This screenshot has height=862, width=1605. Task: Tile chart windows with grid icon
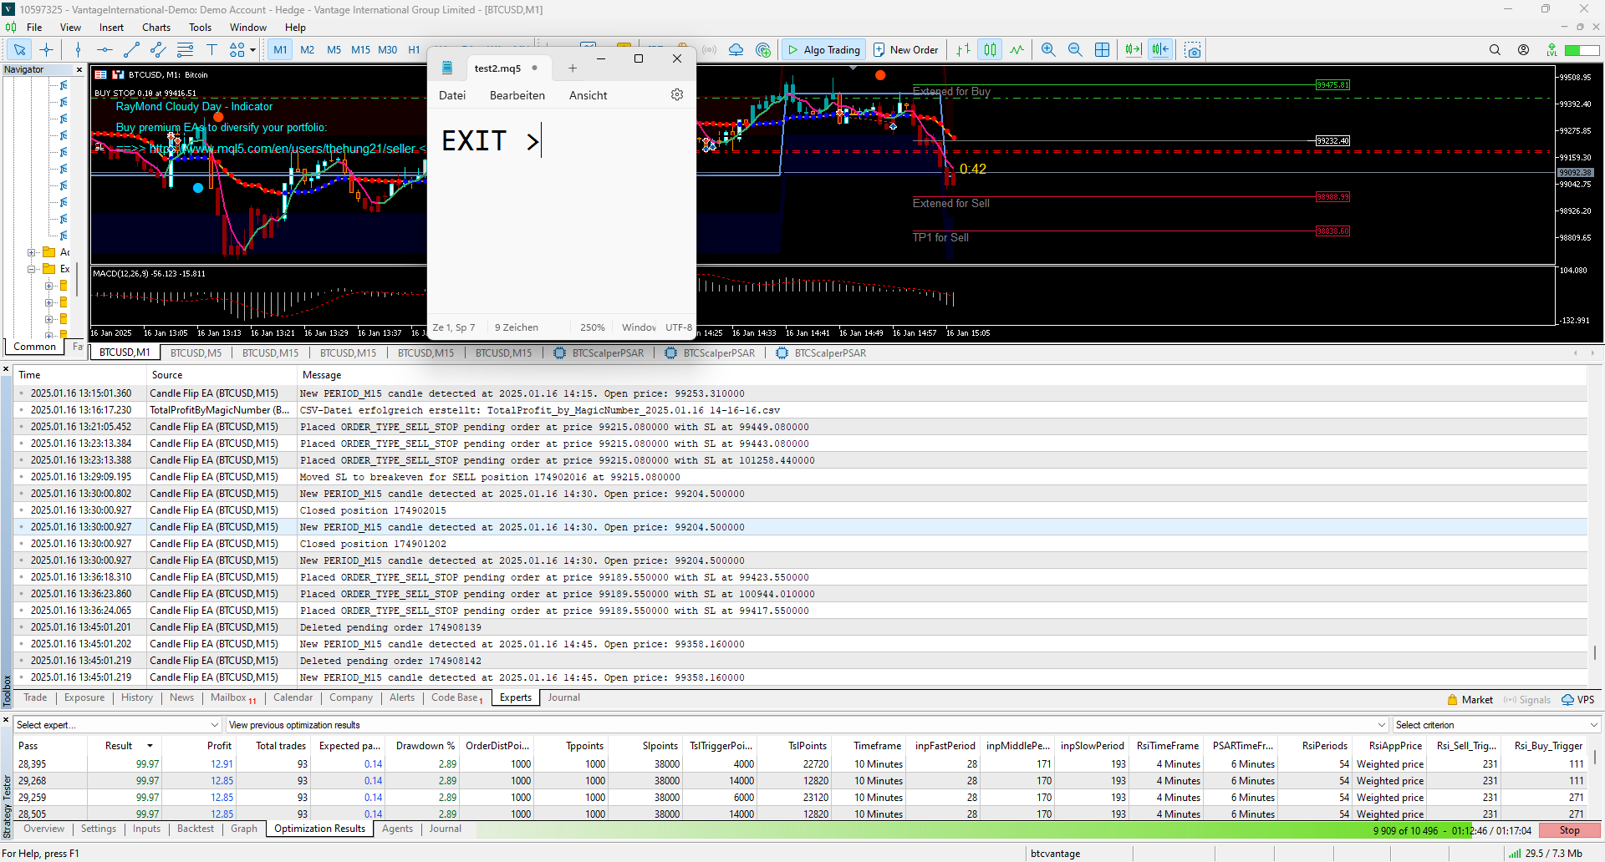(1103, 50)
